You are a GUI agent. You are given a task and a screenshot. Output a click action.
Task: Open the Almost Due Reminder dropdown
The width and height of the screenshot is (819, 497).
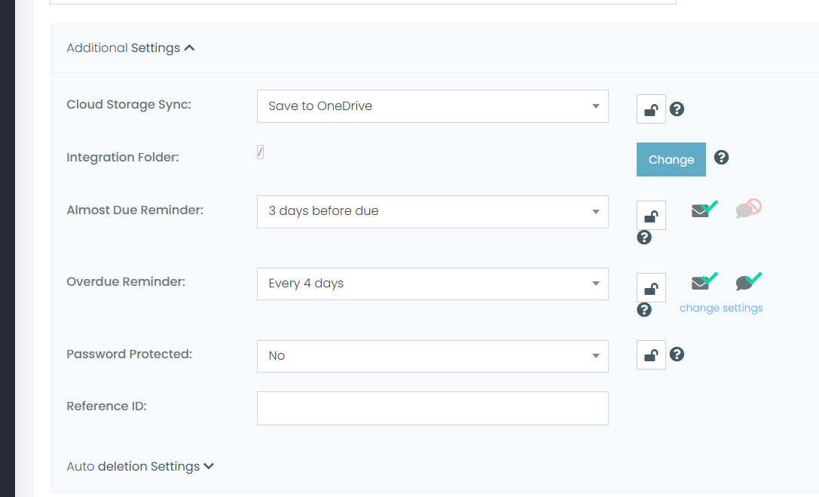(432, 212)
